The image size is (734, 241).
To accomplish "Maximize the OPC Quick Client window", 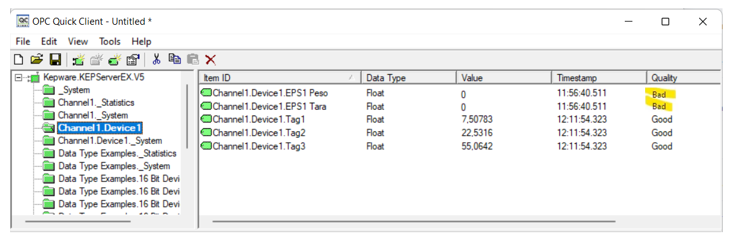I will click(x=665, y=22).
